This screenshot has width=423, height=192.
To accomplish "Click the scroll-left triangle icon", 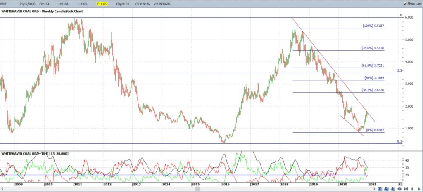I will 412,189.
